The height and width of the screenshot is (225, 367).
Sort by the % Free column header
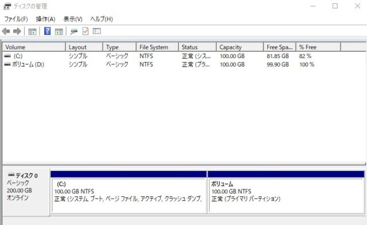(318, 47)
